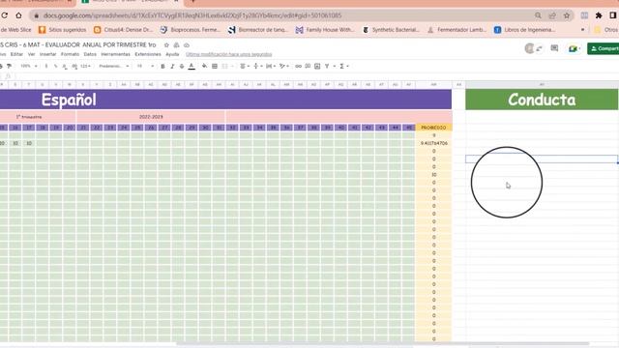Apply strikethrough formatting

pos(182,67)
